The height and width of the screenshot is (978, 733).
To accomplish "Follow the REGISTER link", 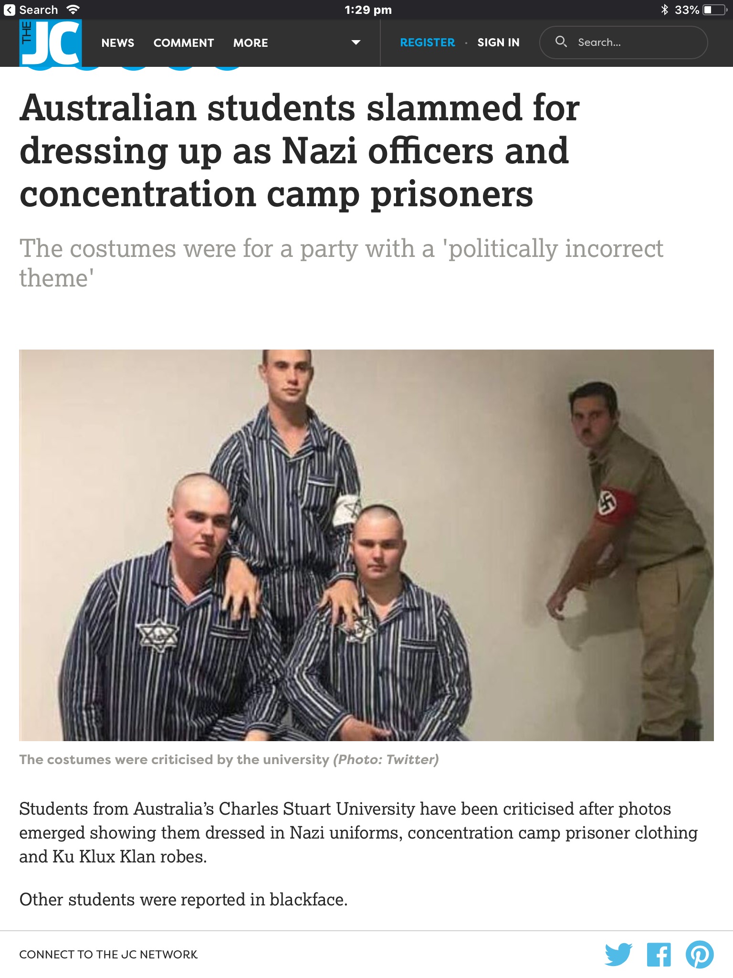I will [x=428, y=43].
